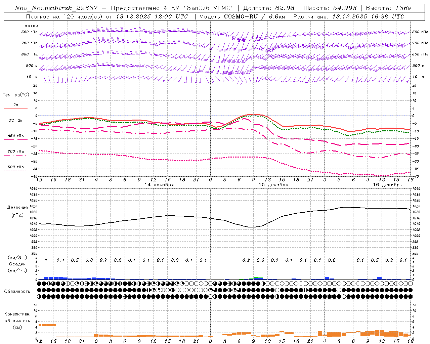Screen dimensions: 430x344
Task: Select the 'Широта: 54.993' latitude value
Action: tap(330, 8)
